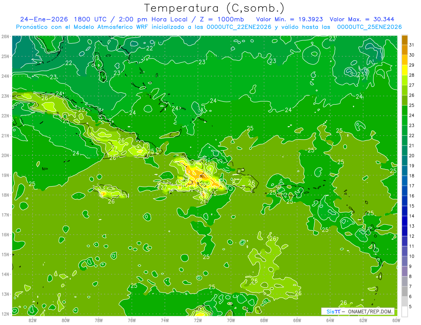Click "Valor Min. = 19.3923"
This screenshot has height=325, width=421.
point(289,19)
